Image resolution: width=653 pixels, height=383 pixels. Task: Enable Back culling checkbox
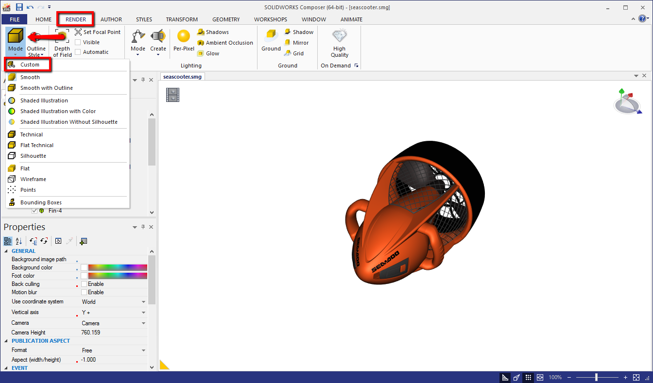[x=84, y=284]
